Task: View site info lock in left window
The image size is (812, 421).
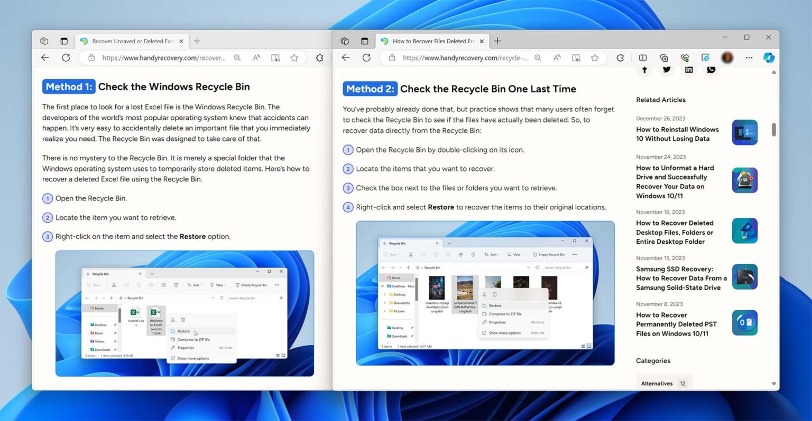Action: pyautogui.click(x=91, y=58)
